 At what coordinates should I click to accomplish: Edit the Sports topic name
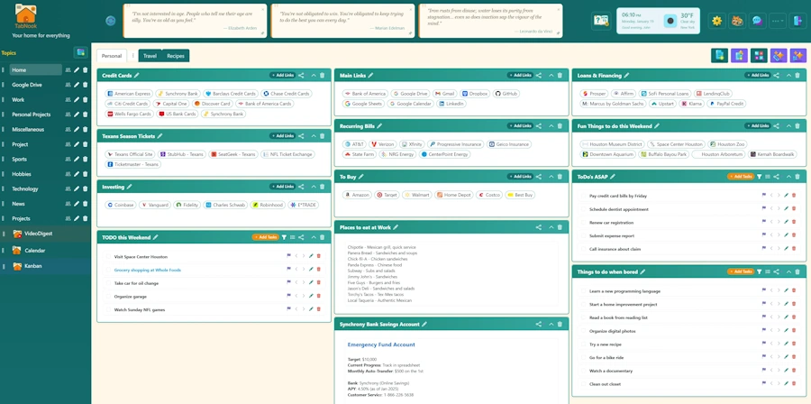point(77,159)
